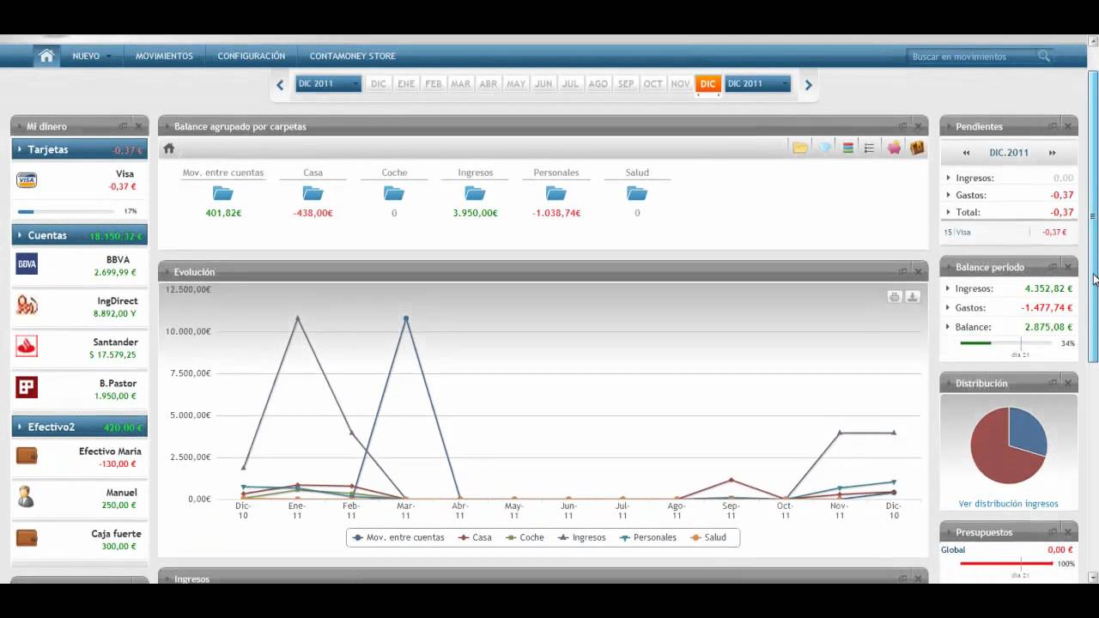Click the search magnifier icon
1099x618 pixels.
click(1044, 56)
